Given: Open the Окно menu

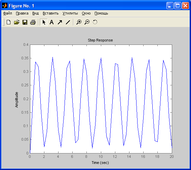Looking at the screenshot, I should 86,13.
